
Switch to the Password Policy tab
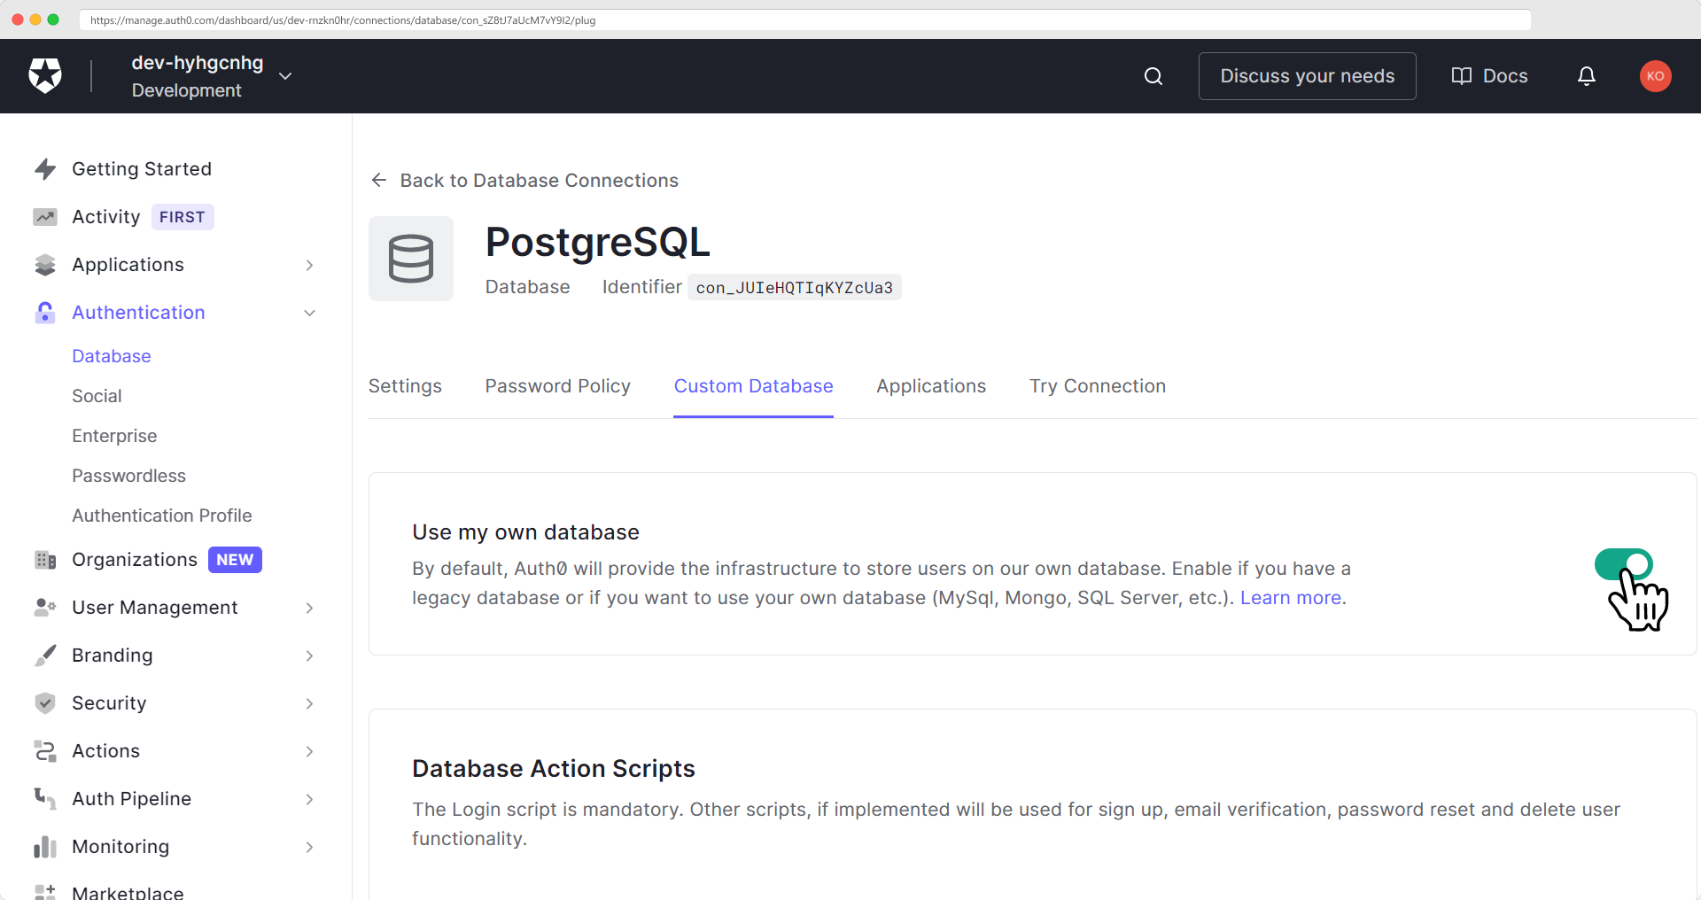(557, 386)
